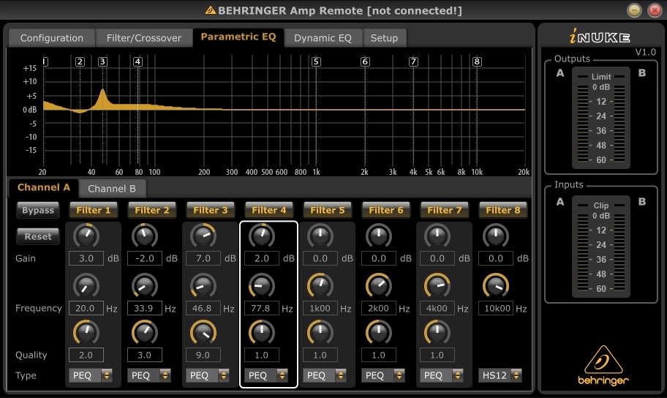Select the Parametric EQ tab
Image resolution: width=667 pixels, height=398 pixels.
point(238,37)
